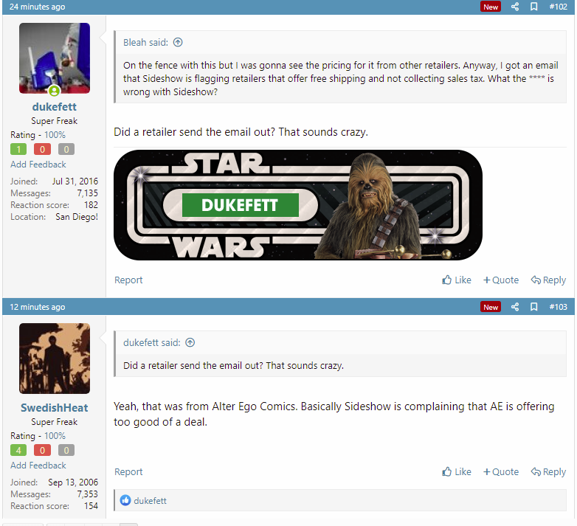The width and height of the screenshot is (577, 526).
Task: Open permalink #102
Action: coord(558,7)
